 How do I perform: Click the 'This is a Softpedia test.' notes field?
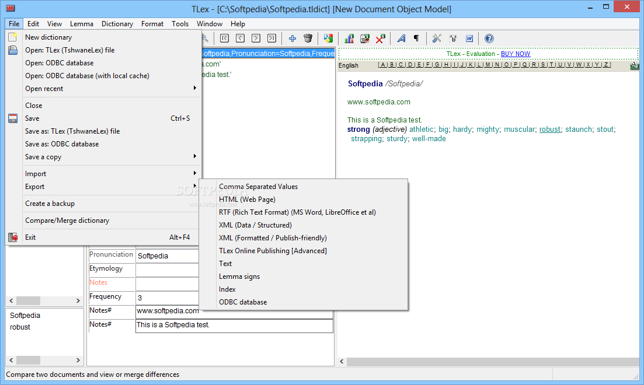(x=234, y=325)
